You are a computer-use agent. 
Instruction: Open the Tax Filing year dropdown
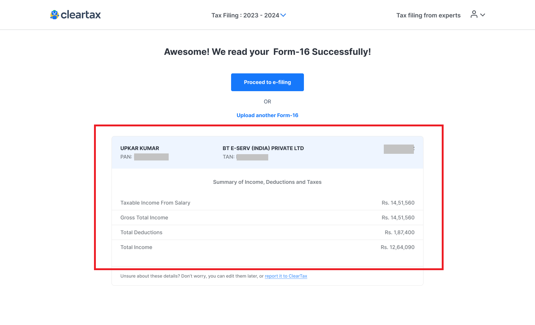click(249, 15)
